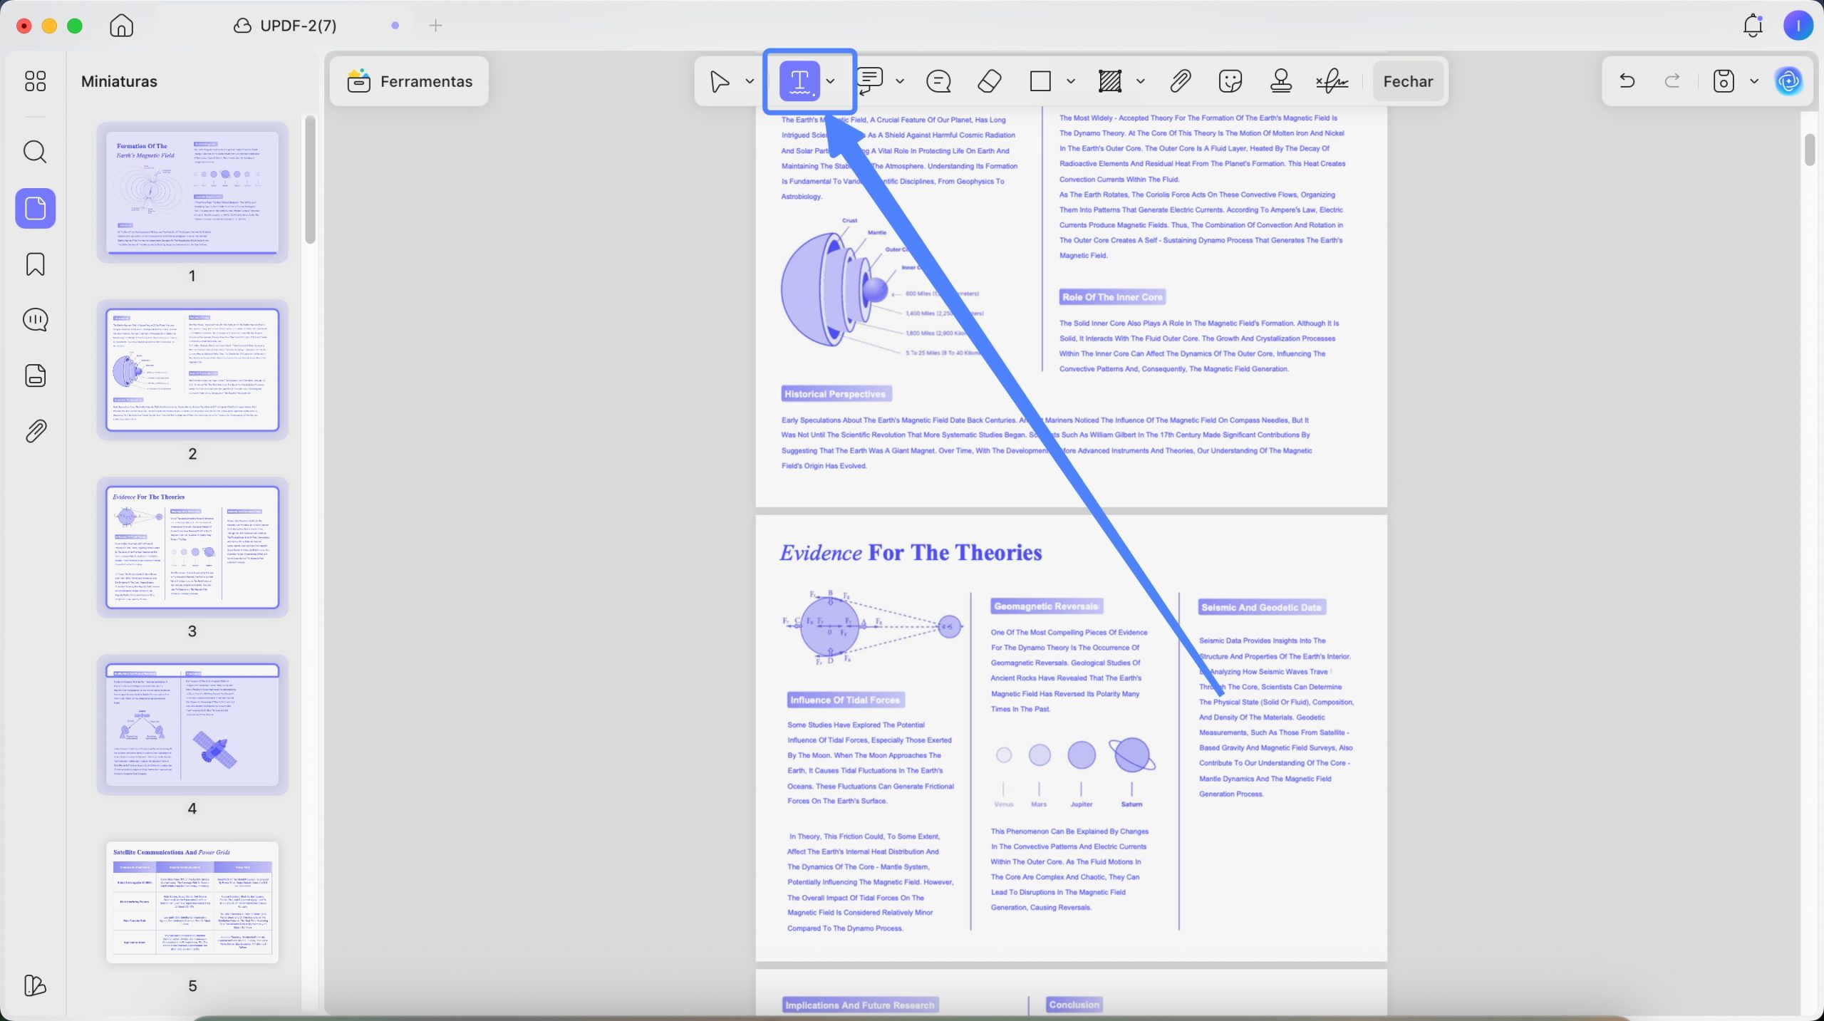Add a new tab with plus button

436,26
